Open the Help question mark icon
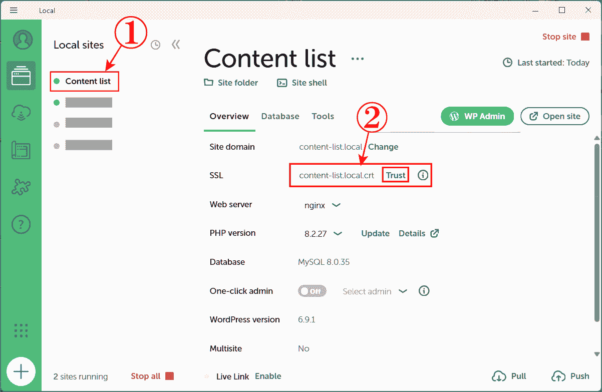Image resolution: width=602 pixels, height=392 pixels. click(21, 224)
